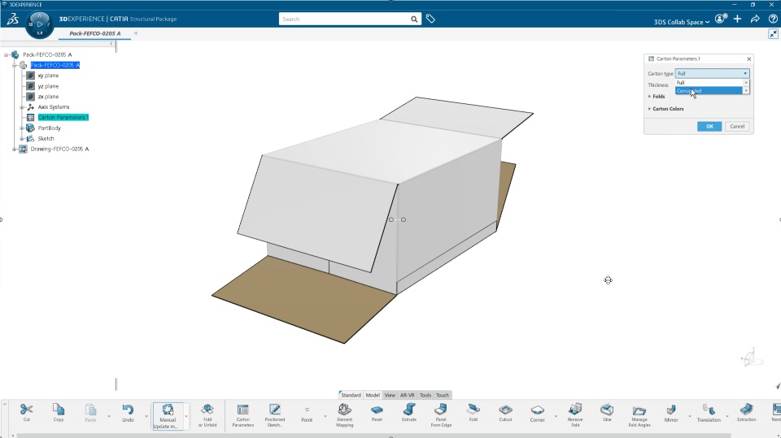Open 3DS Collab Space dropdown
The height and width of the screenshot is (438, 781).
(682, 22)
